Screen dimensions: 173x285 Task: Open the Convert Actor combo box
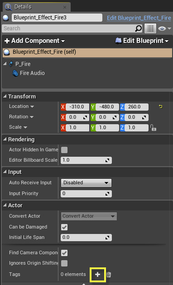[89, 216]
